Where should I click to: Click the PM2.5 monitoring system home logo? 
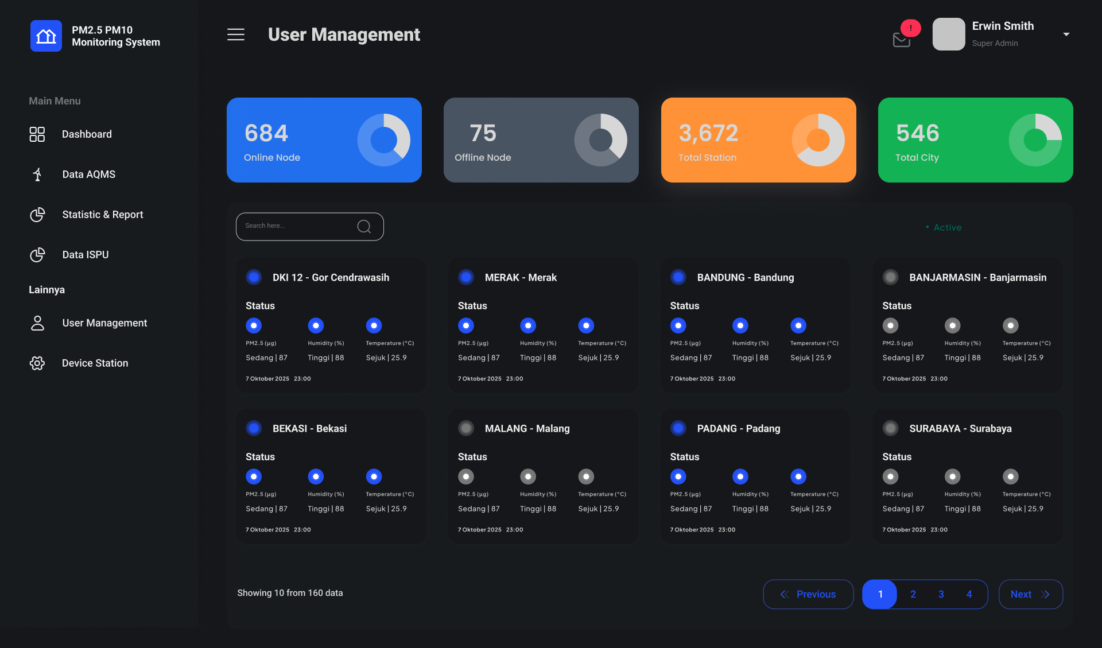[46, 36]
